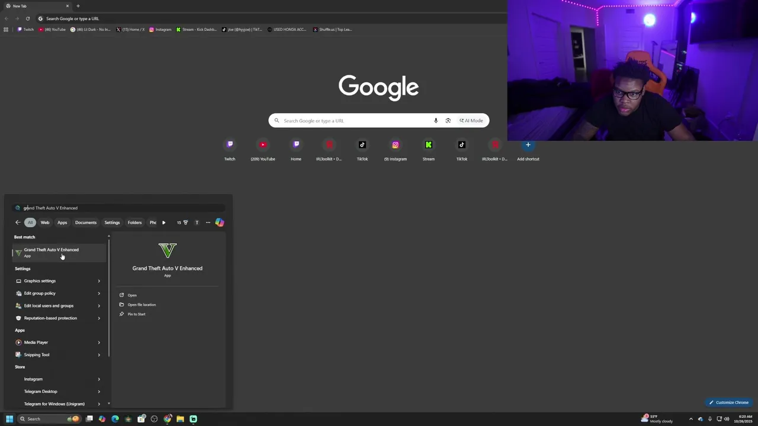
Task: Expand Graphics settings result arrow
Action: (x=99, y=281)
